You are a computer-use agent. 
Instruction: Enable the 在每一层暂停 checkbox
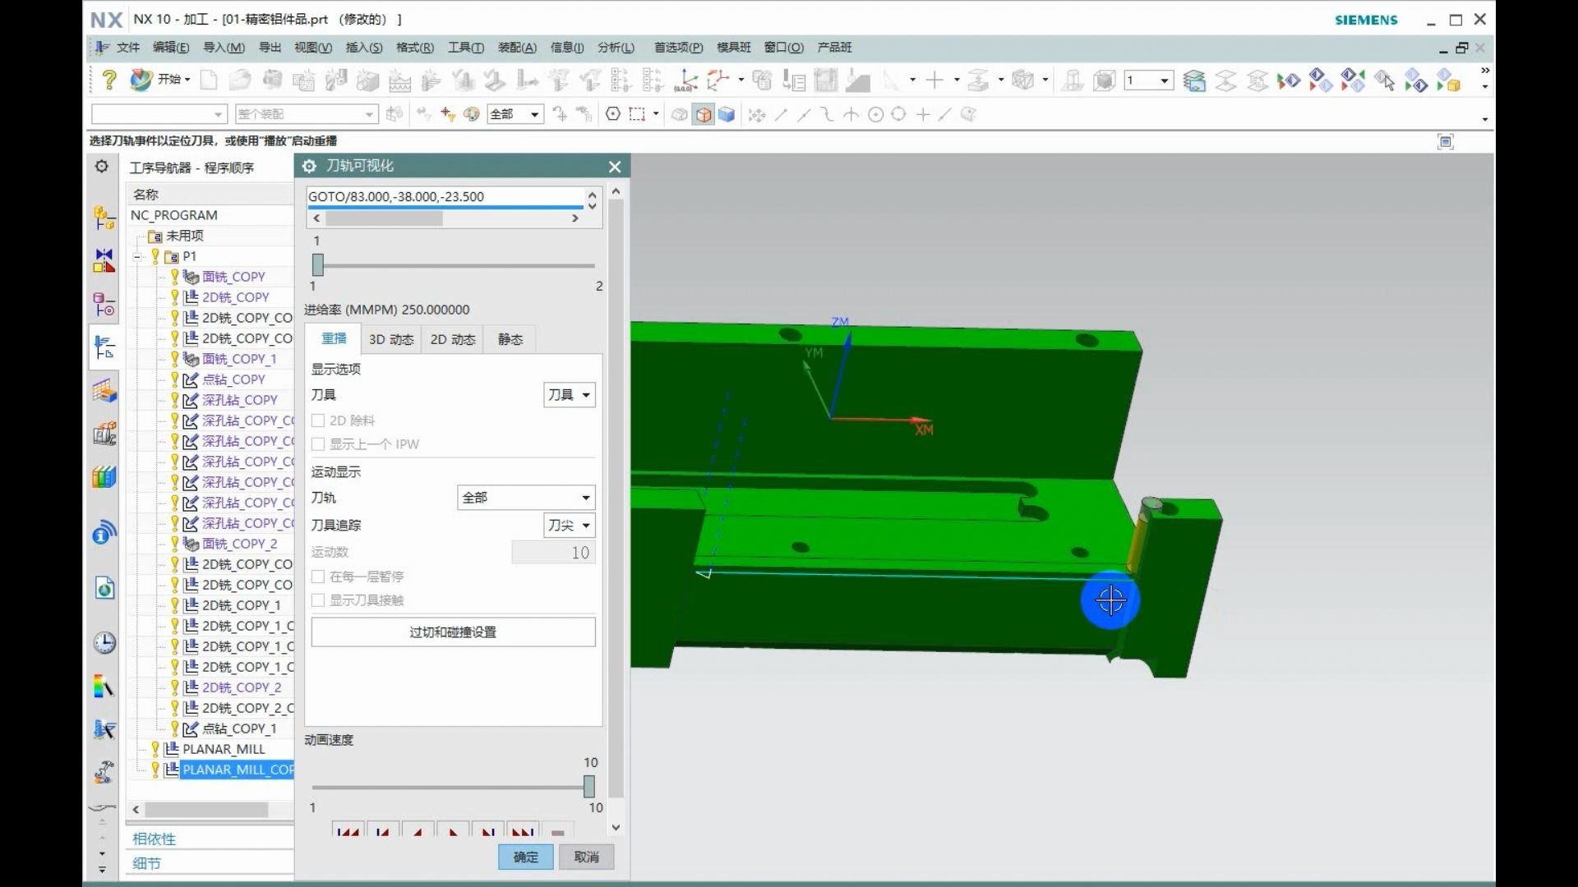click(x=319, y=577)
